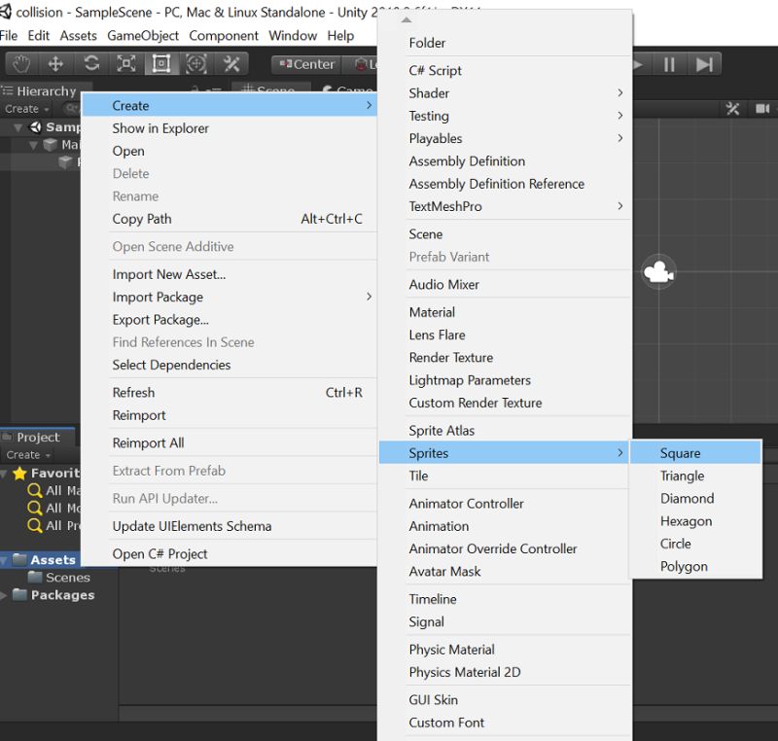Select the Assets folder in Project
The image size is (778, 741).
coord(53,560)
